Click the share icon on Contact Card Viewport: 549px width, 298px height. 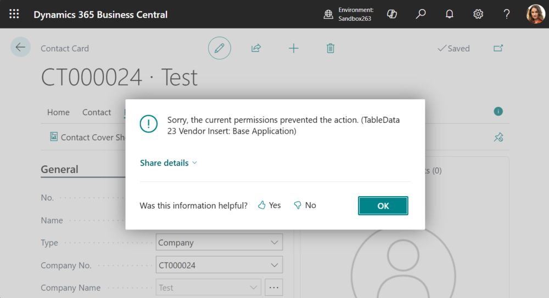(256, 48)
